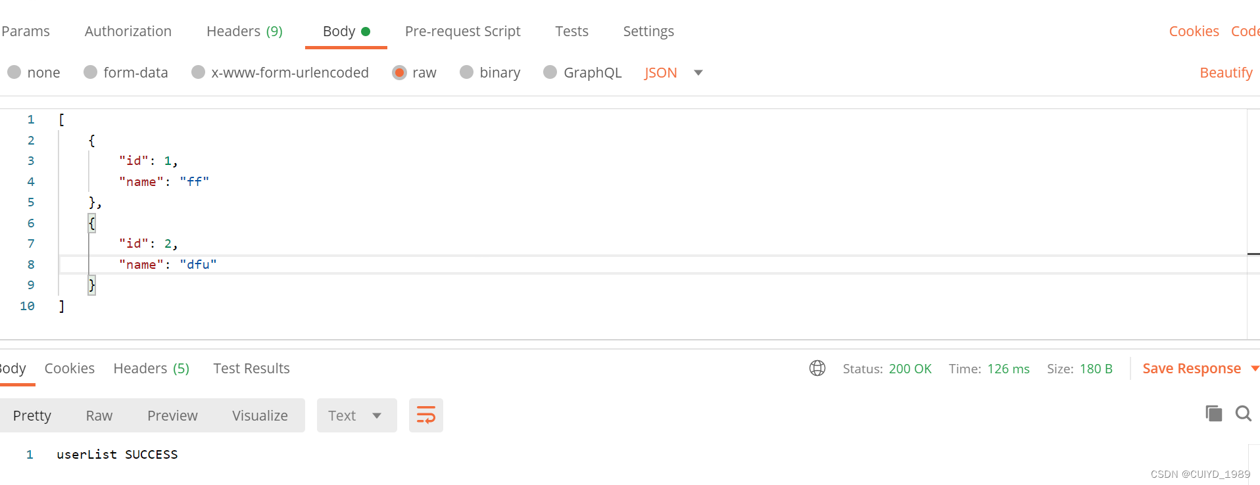Open search in the response body

point(1243,414)
